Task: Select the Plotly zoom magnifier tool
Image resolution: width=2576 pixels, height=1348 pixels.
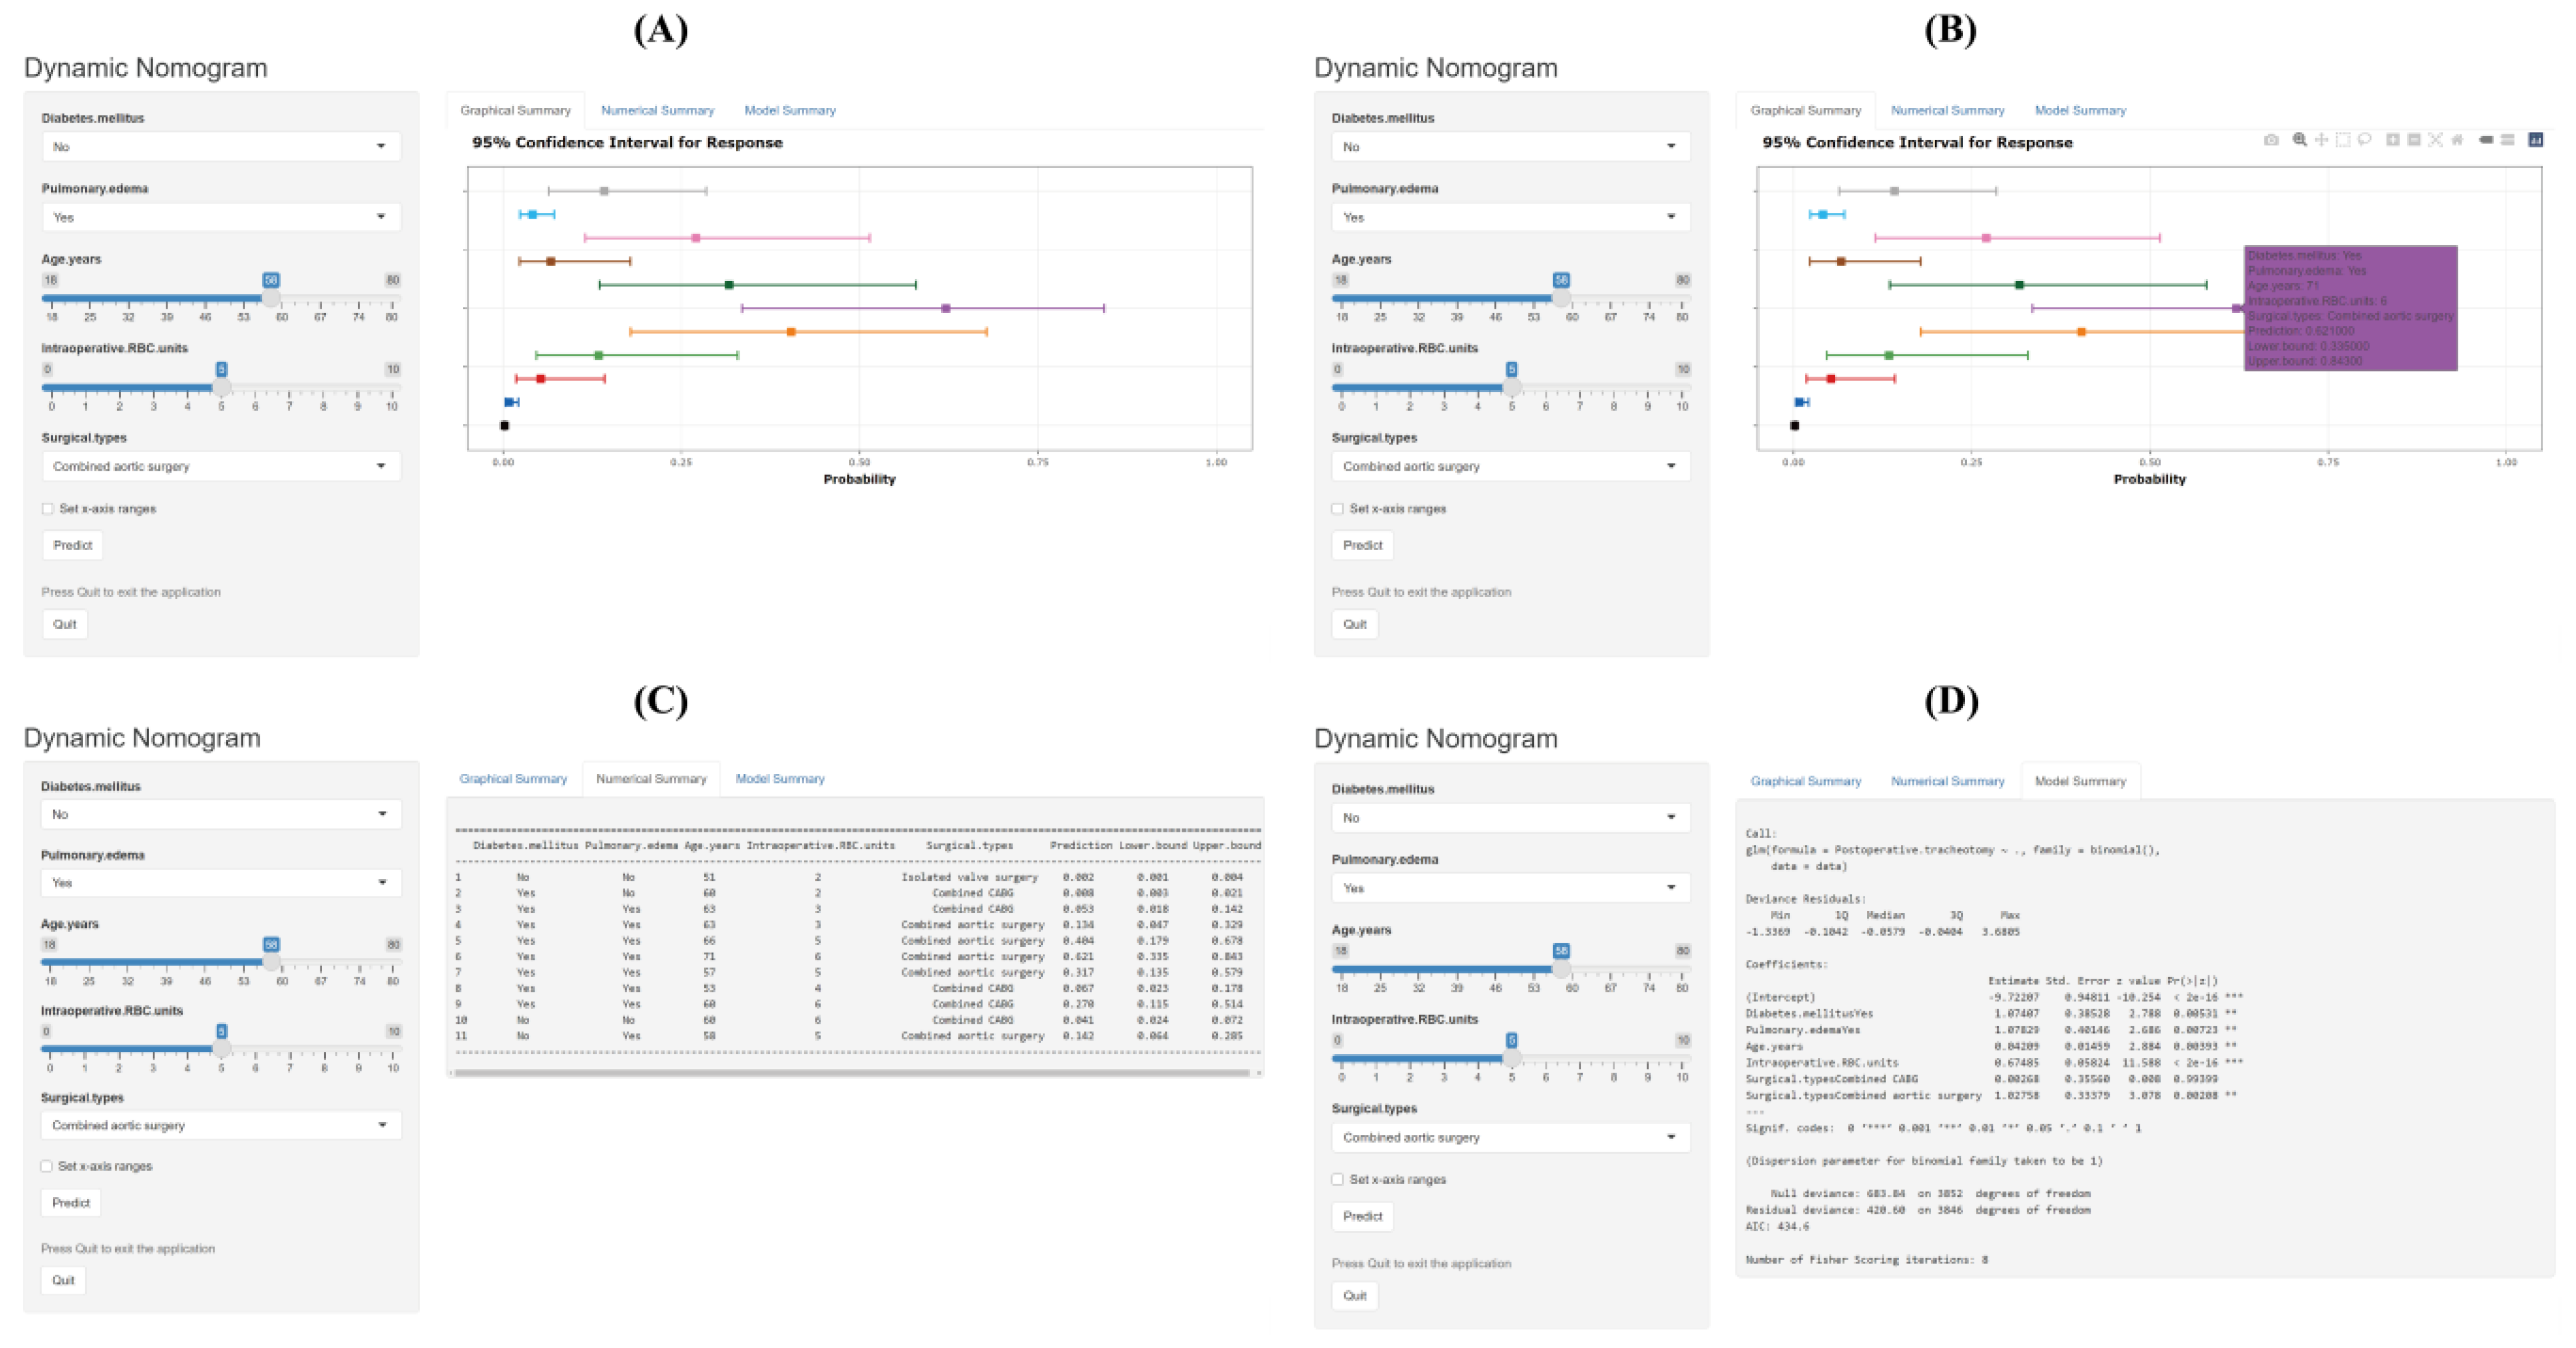Action: pyautogui.click(x=2300, y=140)
